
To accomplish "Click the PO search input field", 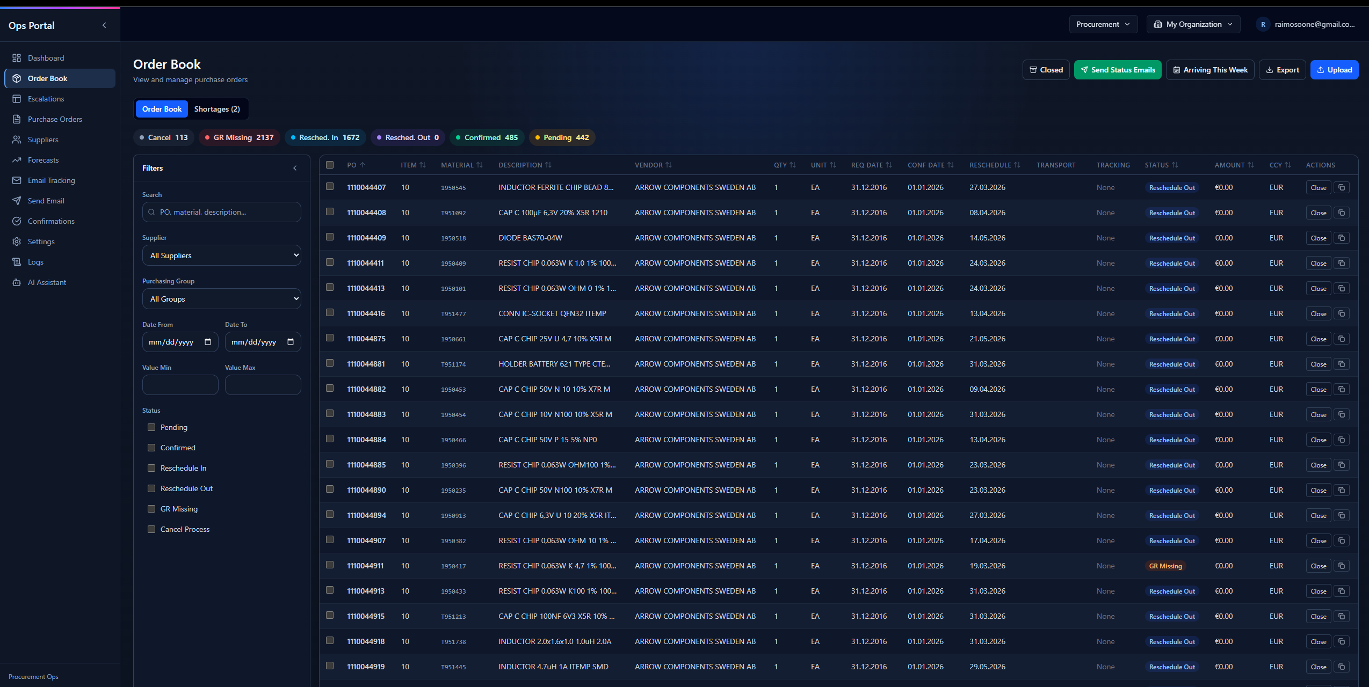I will (x=221, y=211).
